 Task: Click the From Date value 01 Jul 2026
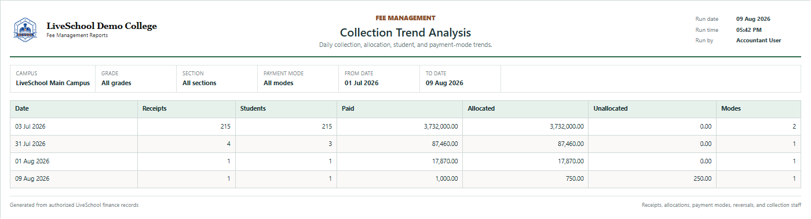pyautogui.click(x=361, y=83)
